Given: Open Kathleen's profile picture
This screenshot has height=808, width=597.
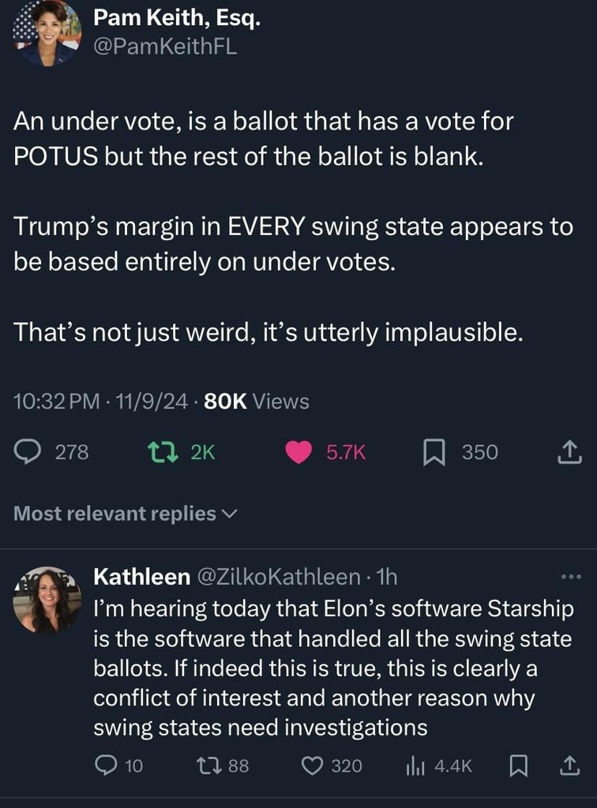Looking at the screenshot, I should coord(47,600).
